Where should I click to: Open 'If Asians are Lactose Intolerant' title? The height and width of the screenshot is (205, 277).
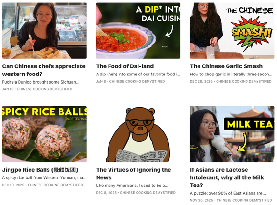[x=227, y=177]
